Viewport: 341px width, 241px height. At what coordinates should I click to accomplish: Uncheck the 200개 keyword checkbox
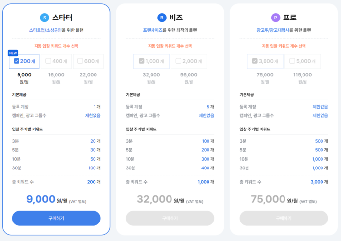pyautogui.click(x=16, y=61)
